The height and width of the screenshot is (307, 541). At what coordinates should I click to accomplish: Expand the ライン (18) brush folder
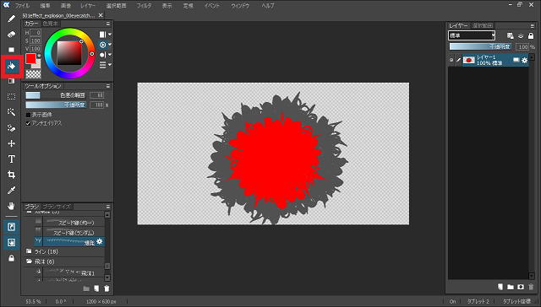29,251
